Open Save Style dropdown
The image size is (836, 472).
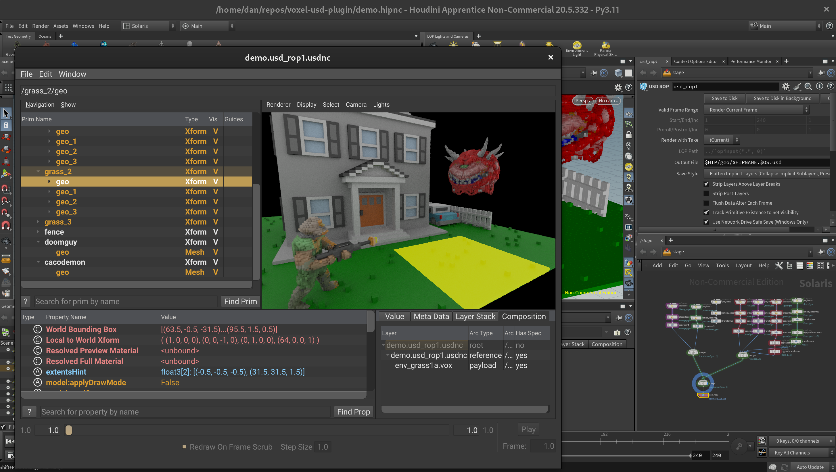[767, 174]
